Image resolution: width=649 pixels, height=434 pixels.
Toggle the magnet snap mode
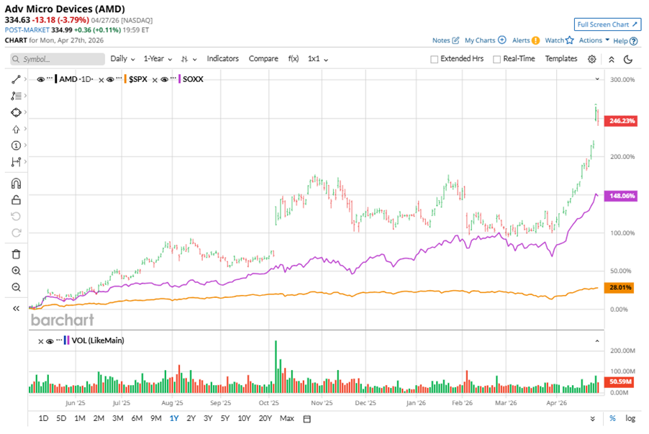(x=16, y=184)
